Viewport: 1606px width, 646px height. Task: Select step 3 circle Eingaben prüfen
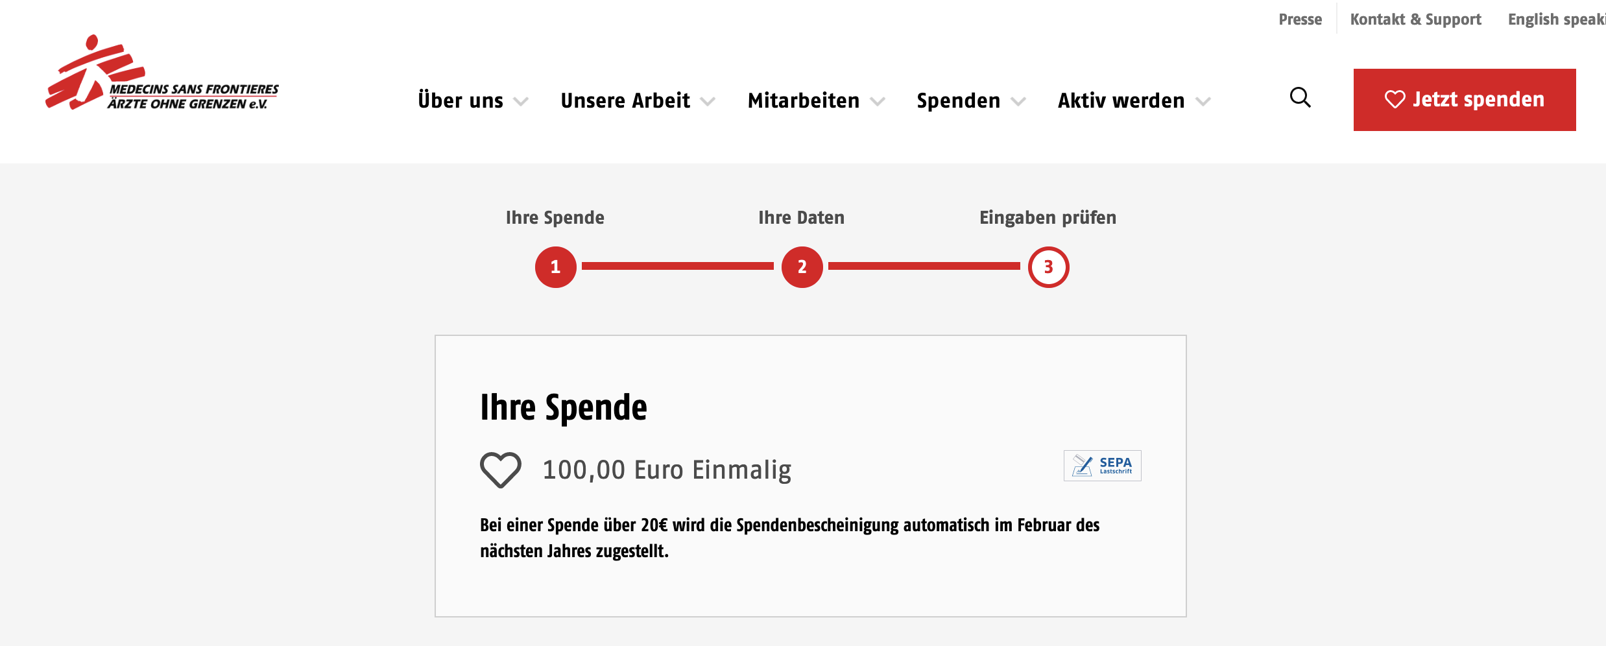click(1048, 267)
